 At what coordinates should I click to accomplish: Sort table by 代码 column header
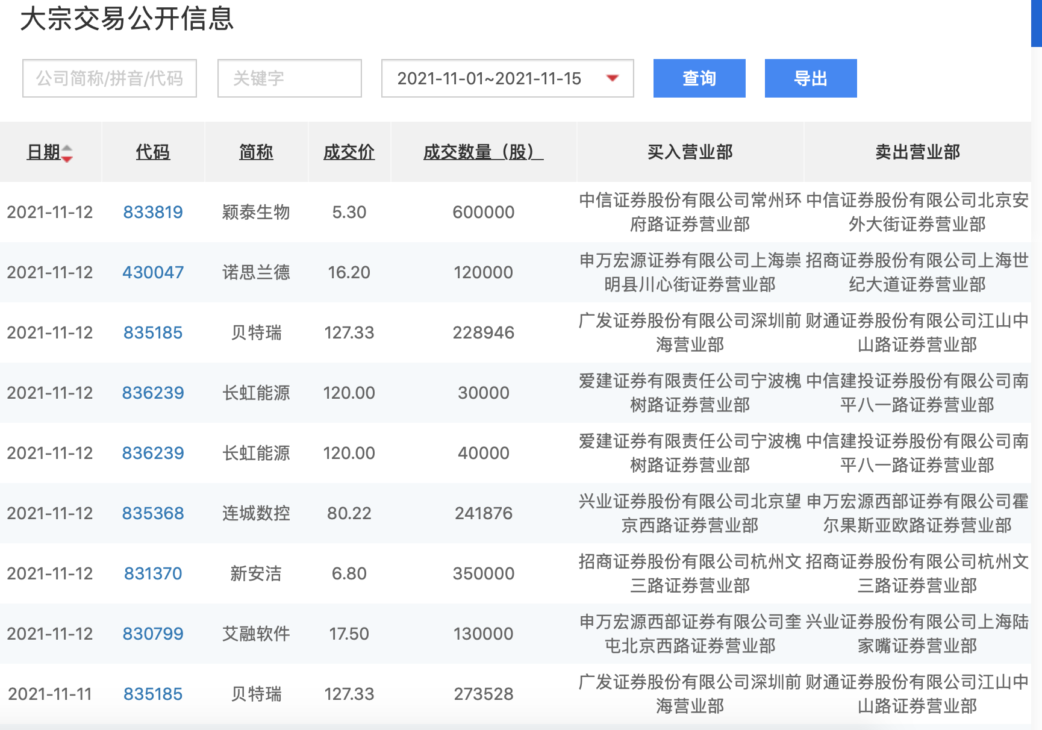pyautogui.click(x=153, y=152)
